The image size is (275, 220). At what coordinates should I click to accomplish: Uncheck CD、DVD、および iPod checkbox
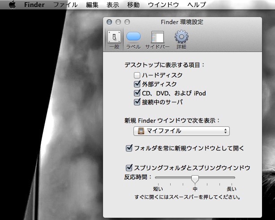(137, 93)
